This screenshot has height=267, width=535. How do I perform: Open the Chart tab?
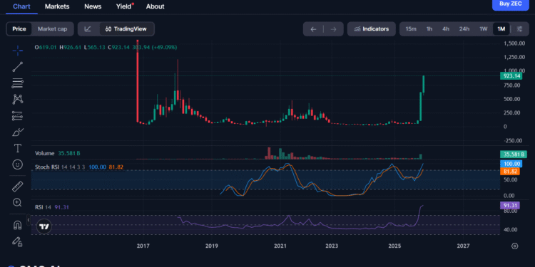pos(22,6)
